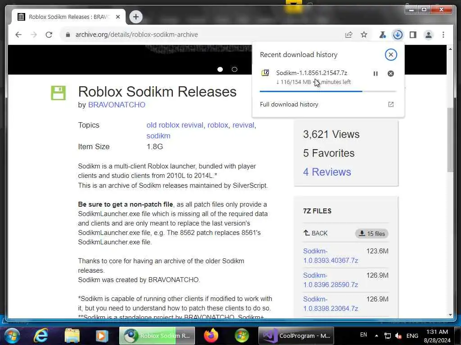Open the 4 Reviews link
461x345 pixels.
pyautogui.click(x=327, y=172)
